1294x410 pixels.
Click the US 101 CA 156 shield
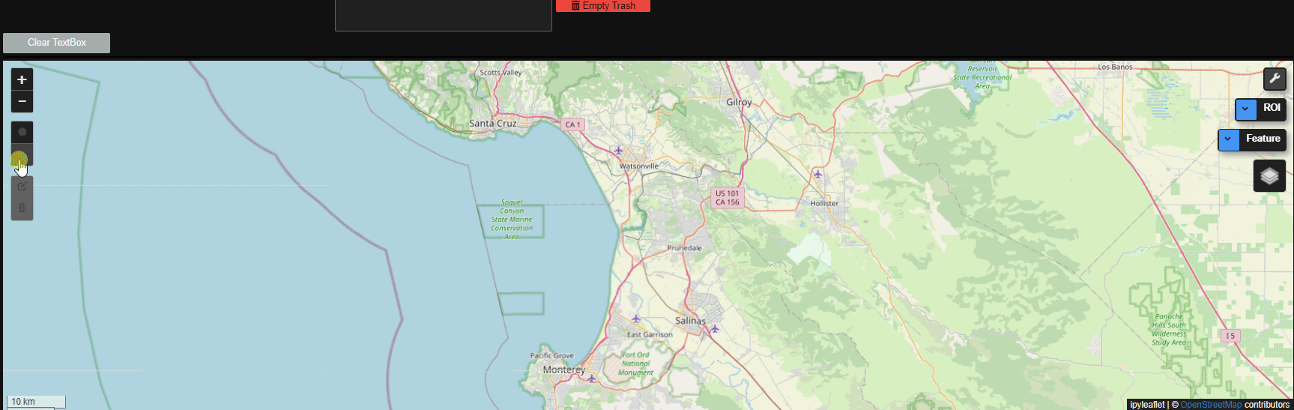coord(727,198)
